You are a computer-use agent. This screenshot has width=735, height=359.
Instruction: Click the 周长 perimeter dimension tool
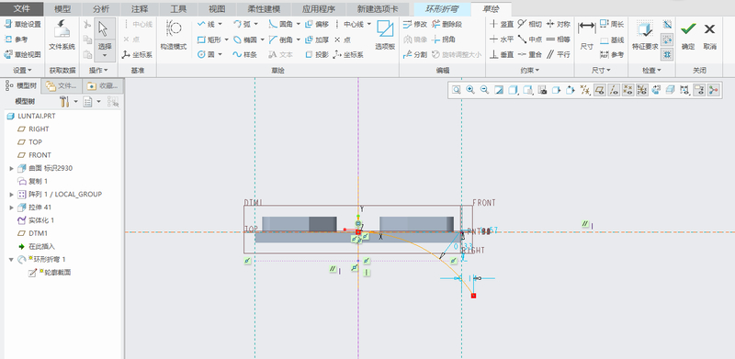pyautogui.click(x=612, y=25)
